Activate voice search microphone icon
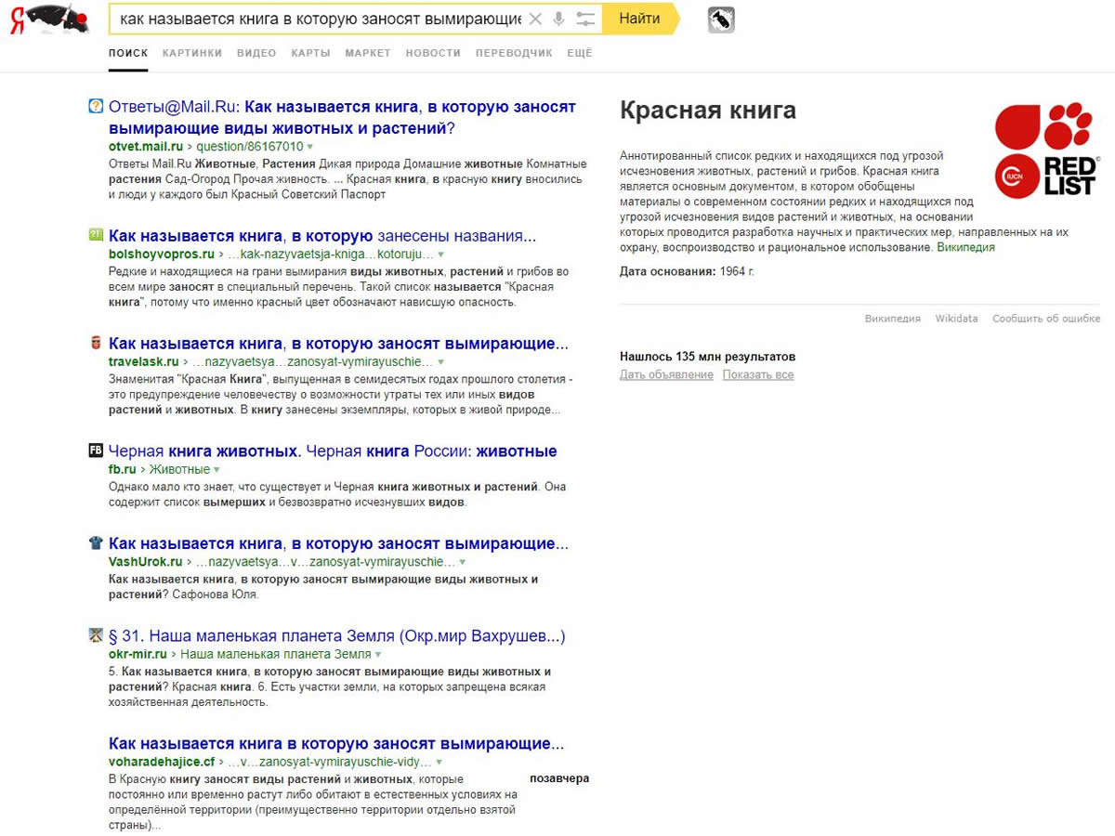This screenshot has height=836, width=1115. (559, 19)
